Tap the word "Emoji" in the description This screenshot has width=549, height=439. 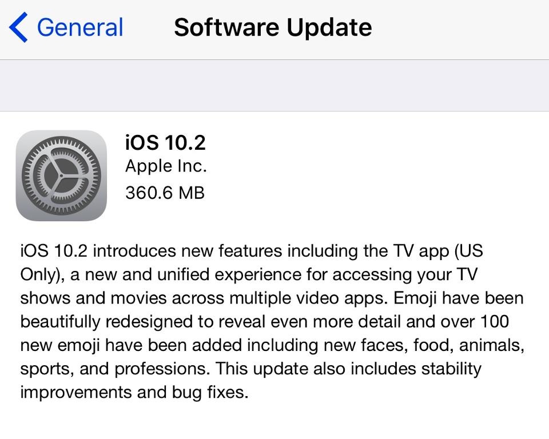click(x=415, y=298)
